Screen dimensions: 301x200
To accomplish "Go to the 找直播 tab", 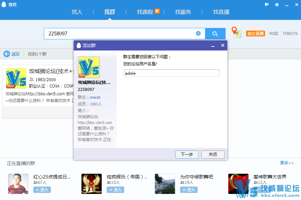I will click(x=221, y=12).
